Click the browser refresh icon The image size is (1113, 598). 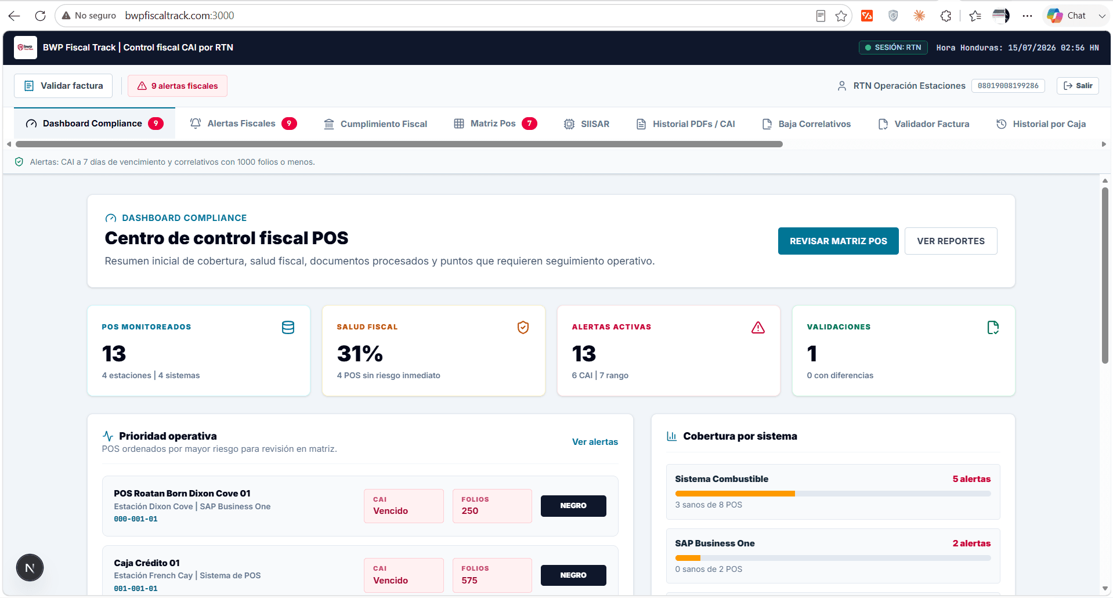click(40, 16)
